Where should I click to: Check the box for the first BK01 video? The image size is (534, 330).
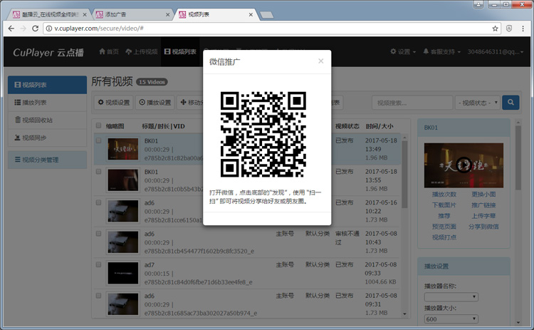pos(99,140)
